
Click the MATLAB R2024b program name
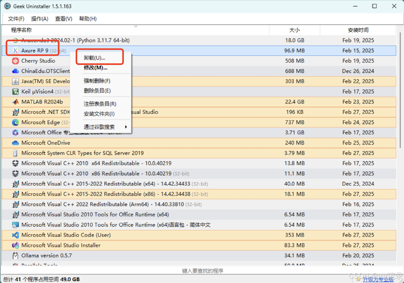[x=42, y=102]
